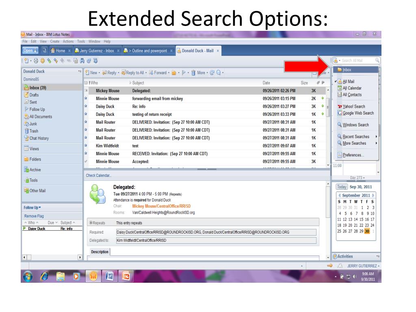Click the Remove Flag button
416x312 pixels.
pos(34,216)
